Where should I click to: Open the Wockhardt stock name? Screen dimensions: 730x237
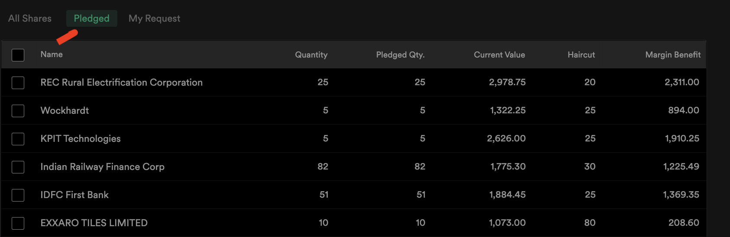click(65, 110)
